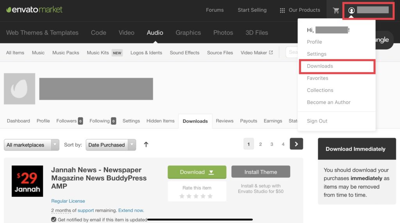Screen dimensions: 400x223
Task: Click the Regular License link
Action: pos(68,201)
